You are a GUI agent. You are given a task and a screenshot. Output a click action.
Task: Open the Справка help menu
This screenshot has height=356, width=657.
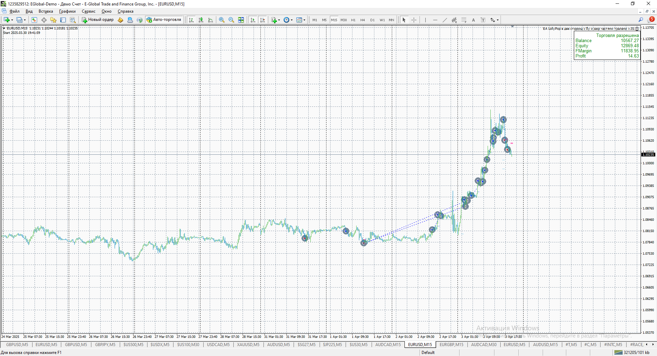point(126,11)
